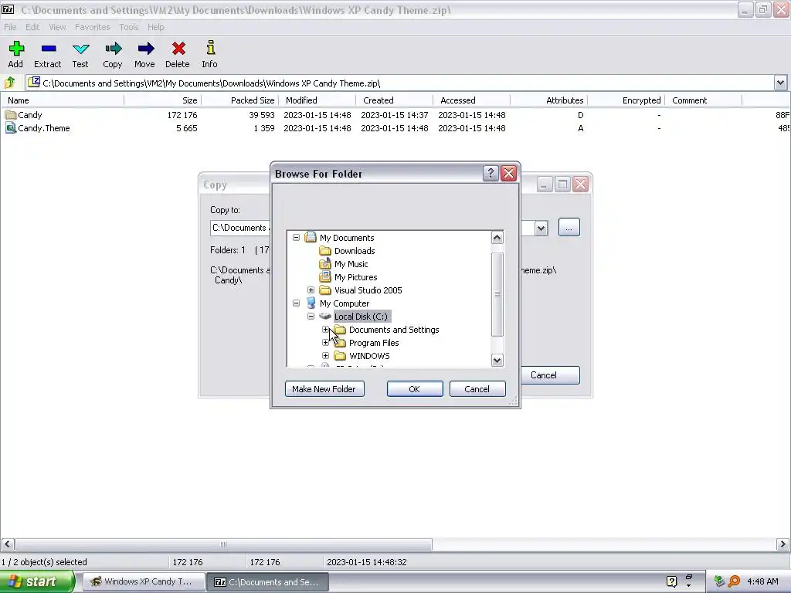
Task: Click Cancel in the Copy dialog
Action: tap(550, 375)
